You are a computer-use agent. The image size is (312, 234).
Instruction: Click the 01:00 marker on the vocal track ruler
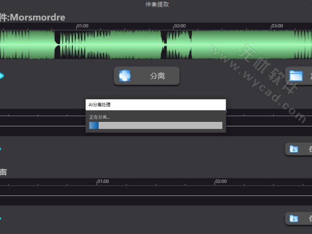pos(103,182)
